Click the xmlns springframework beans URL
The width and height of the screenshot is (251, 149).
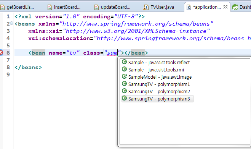[x=136, y=24]
